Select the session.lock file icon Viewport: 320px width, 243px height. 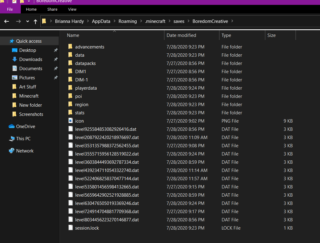tap(70, 228)
